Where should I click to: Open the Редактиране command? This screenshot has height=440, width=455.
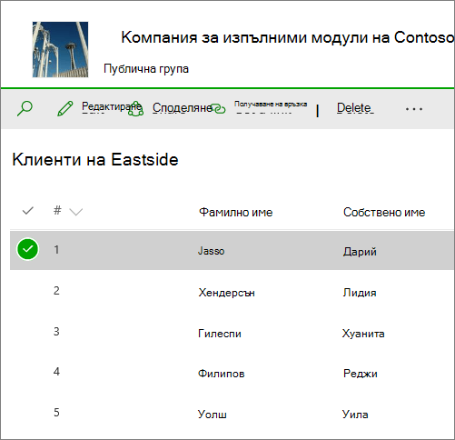point(112,106)
